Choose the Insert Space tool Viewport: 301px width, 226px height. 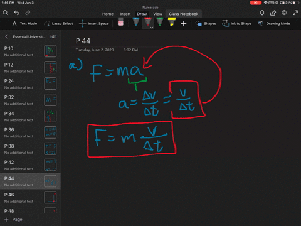(x=94, y=24)
